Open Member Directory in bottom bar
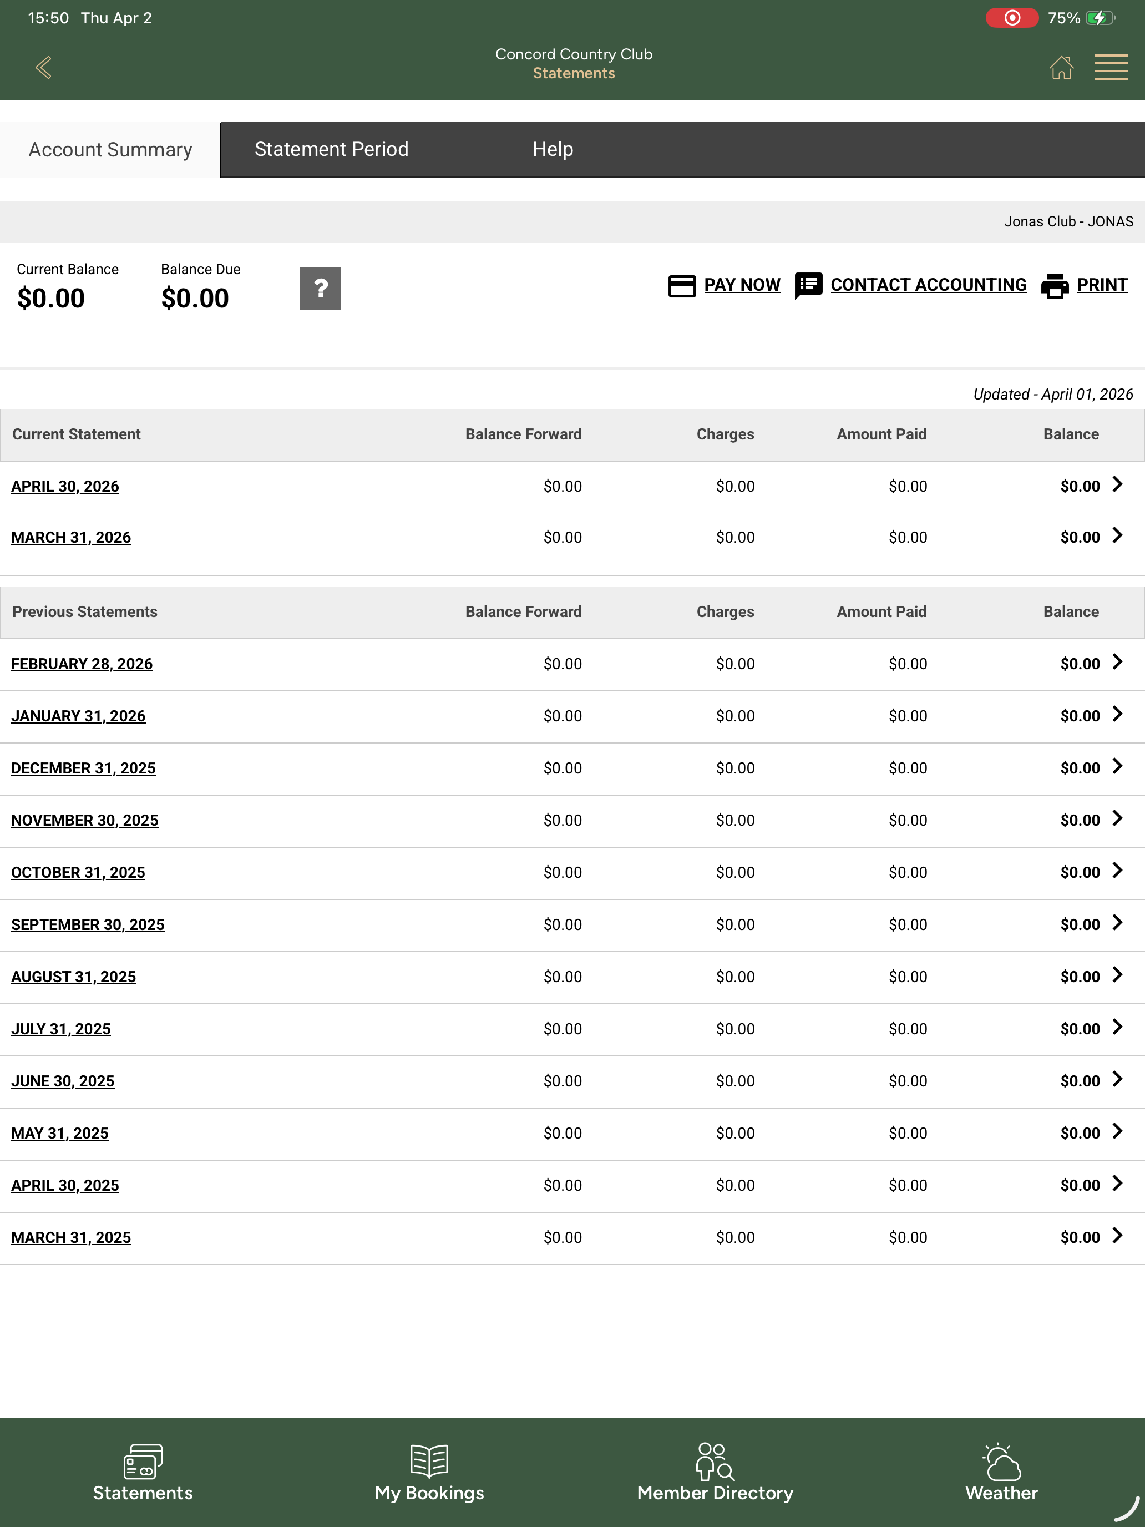Image resolution: width=1145 pixels, height=1527 pixels. [x=715, y=1473]
